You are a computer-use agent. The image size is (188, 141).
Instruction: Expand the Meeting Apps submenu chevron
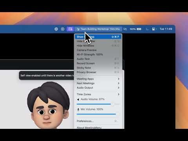click(118, 79)
